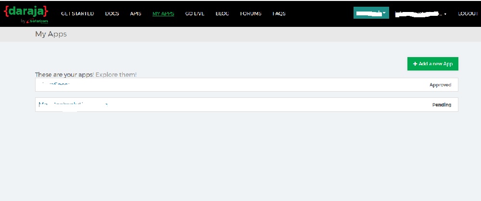Click the Approved status label
The width and height of the screenshot is (481, 201).
[x=440, y=85]
